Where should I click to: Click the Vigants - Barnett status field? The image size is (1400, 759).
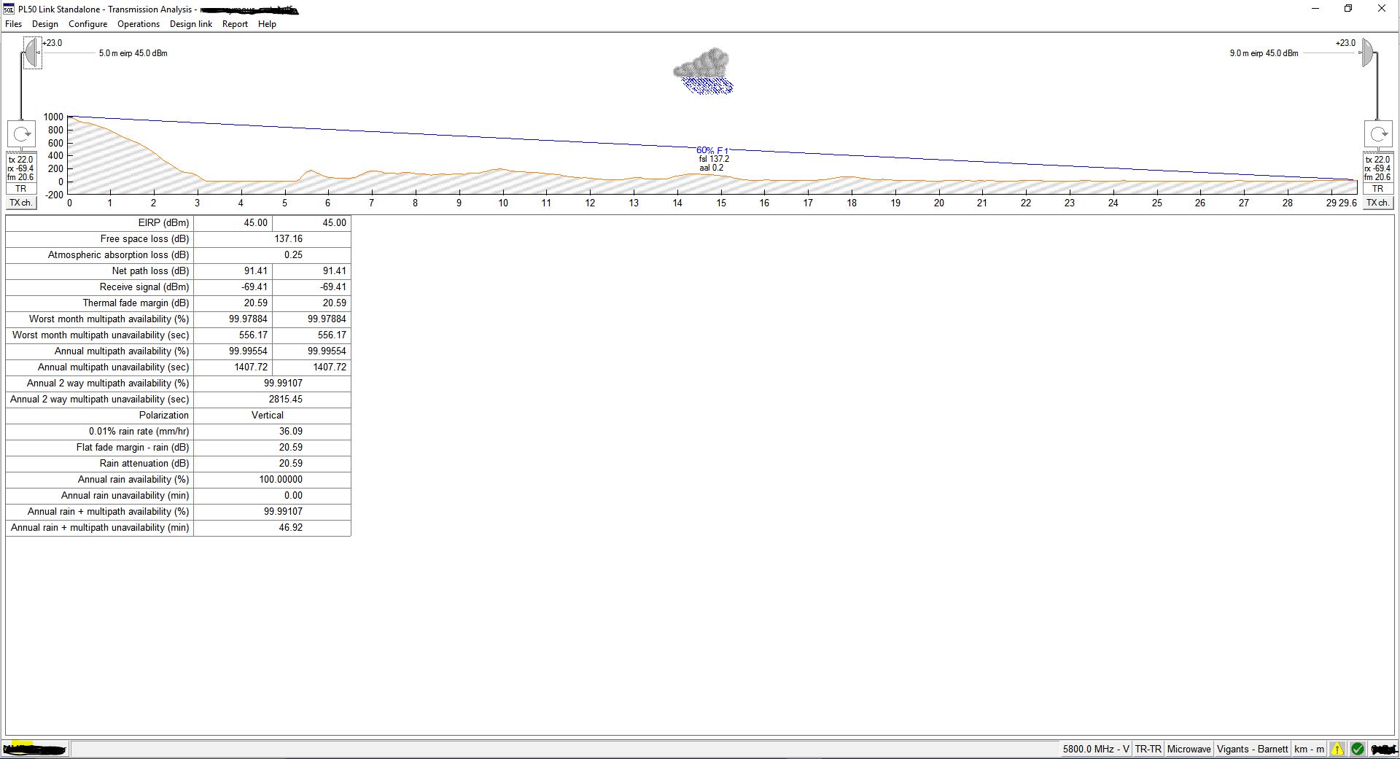click(1253, 749)
